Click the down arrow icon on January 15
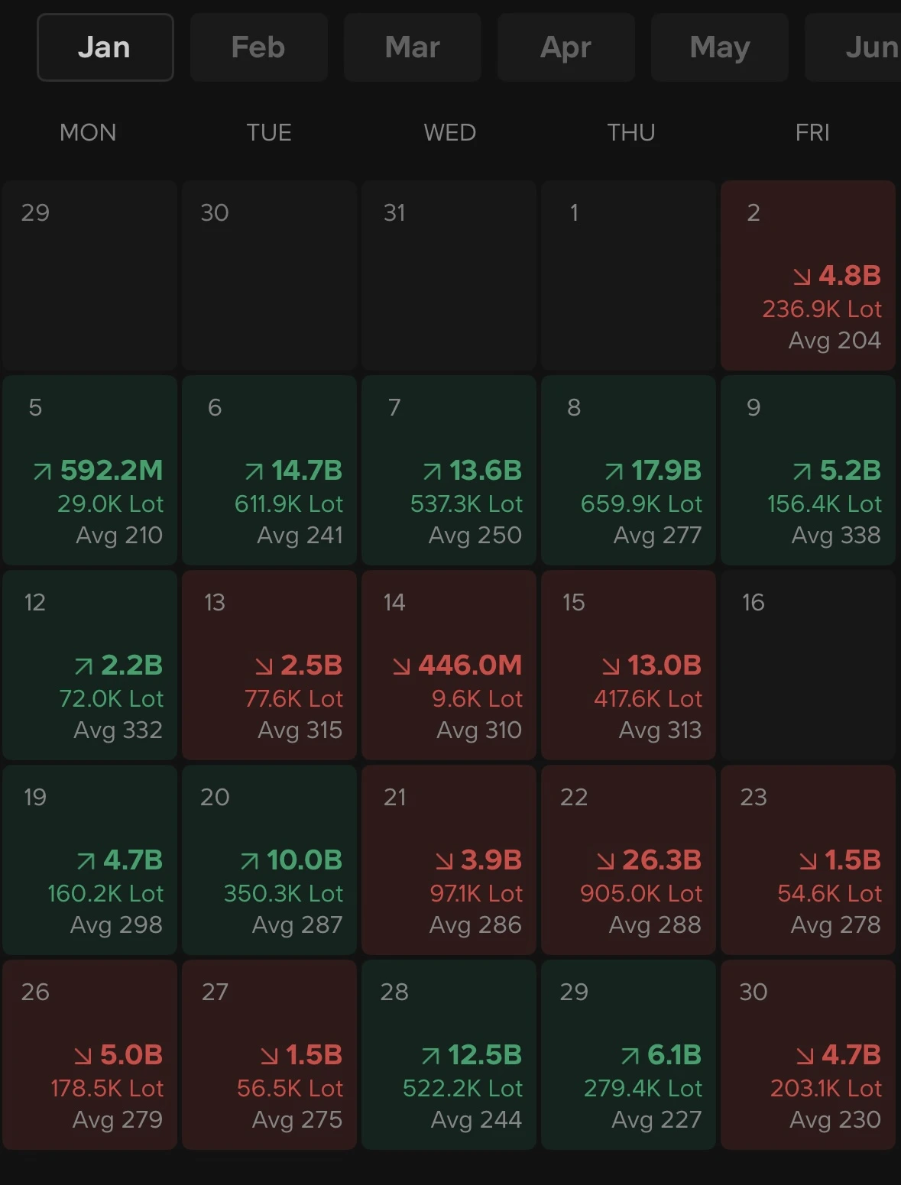 611,667
